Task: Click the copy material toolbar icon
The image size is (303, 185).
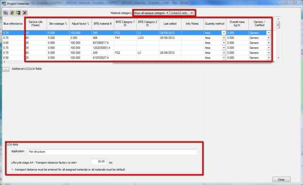Action: tap(6, 13)
